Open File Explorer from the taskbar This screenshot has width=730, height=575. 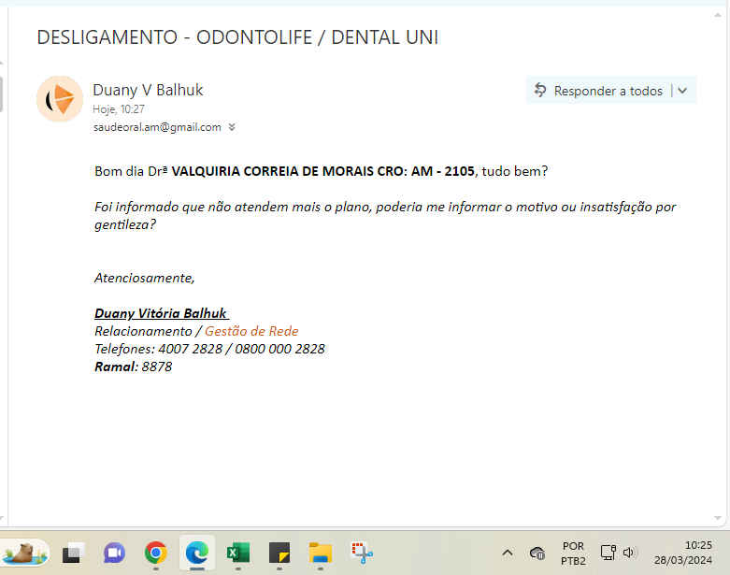pyautogui.click(x=321, y=553)
